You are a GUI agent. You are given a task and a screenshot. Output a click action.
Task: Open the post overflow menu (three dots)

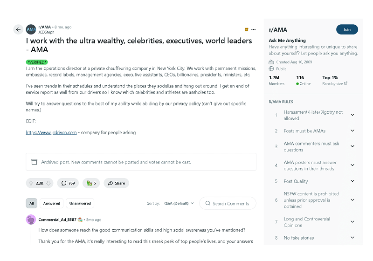pyautogui.click(x=253, y=29)
